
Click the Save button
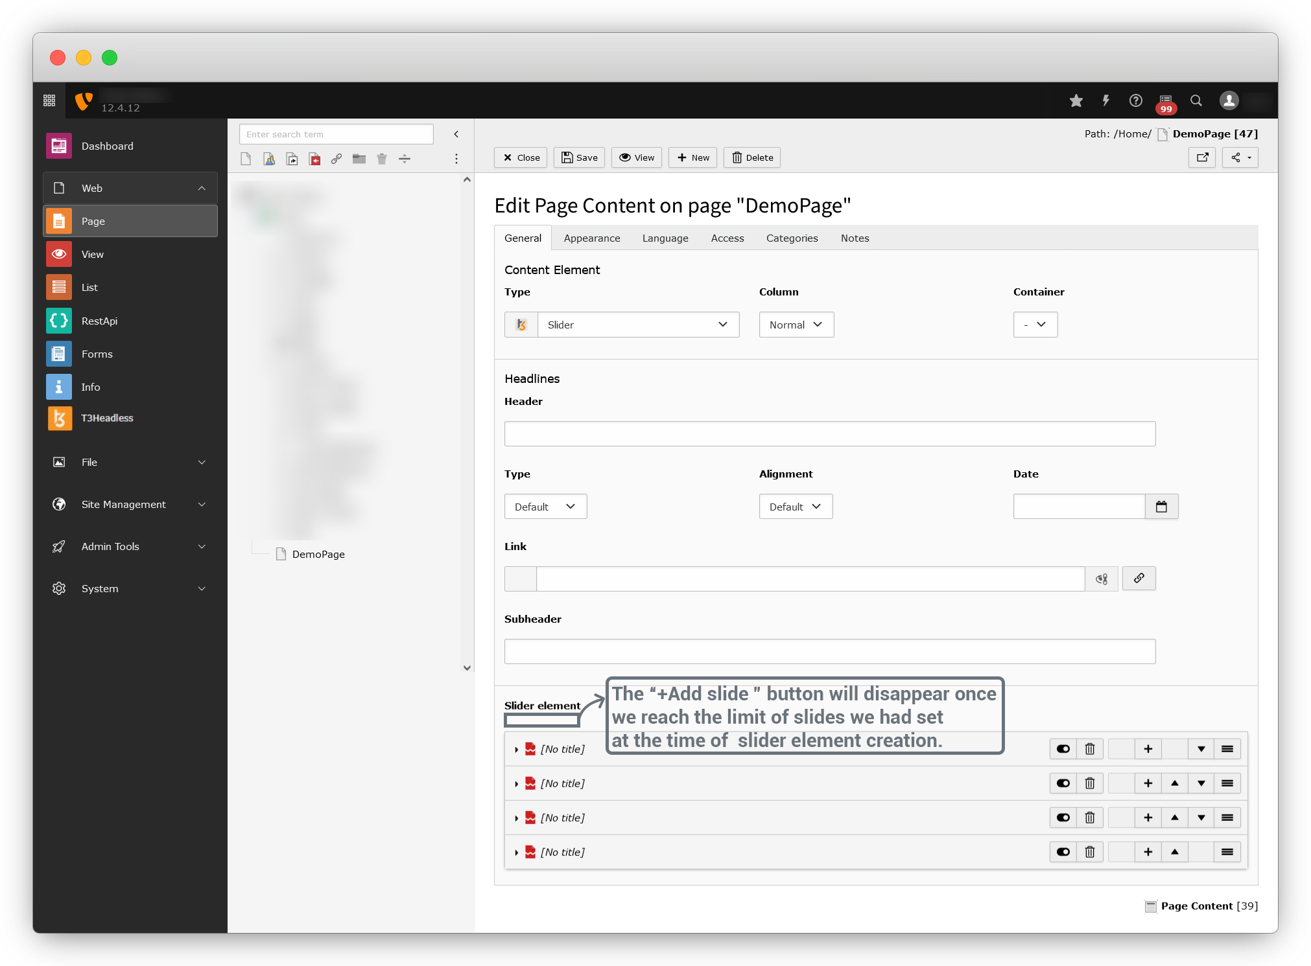579,157
